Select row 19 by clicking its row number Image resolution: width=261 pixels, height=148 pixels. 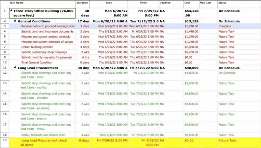coord(5,140)
